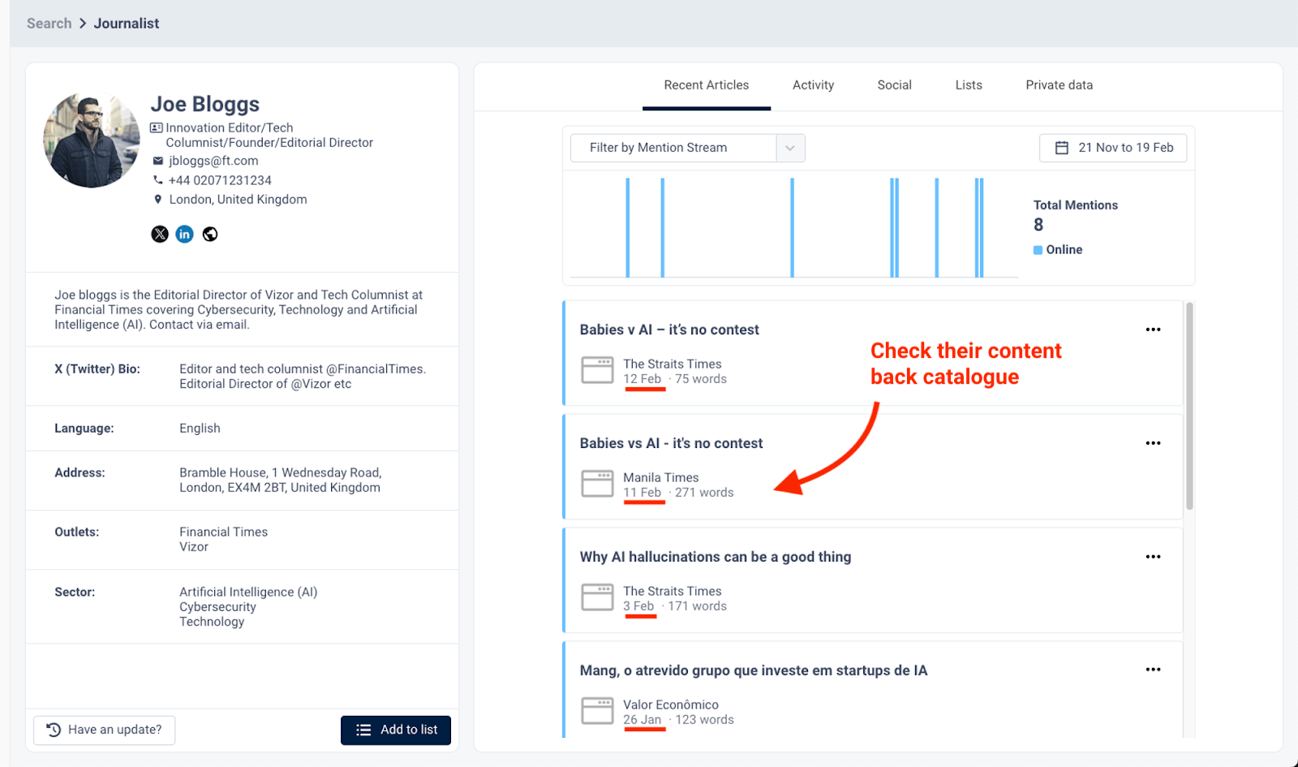Click the email icon beside jbloggs@ft.com
The image size is (1298, 767).
157,161
